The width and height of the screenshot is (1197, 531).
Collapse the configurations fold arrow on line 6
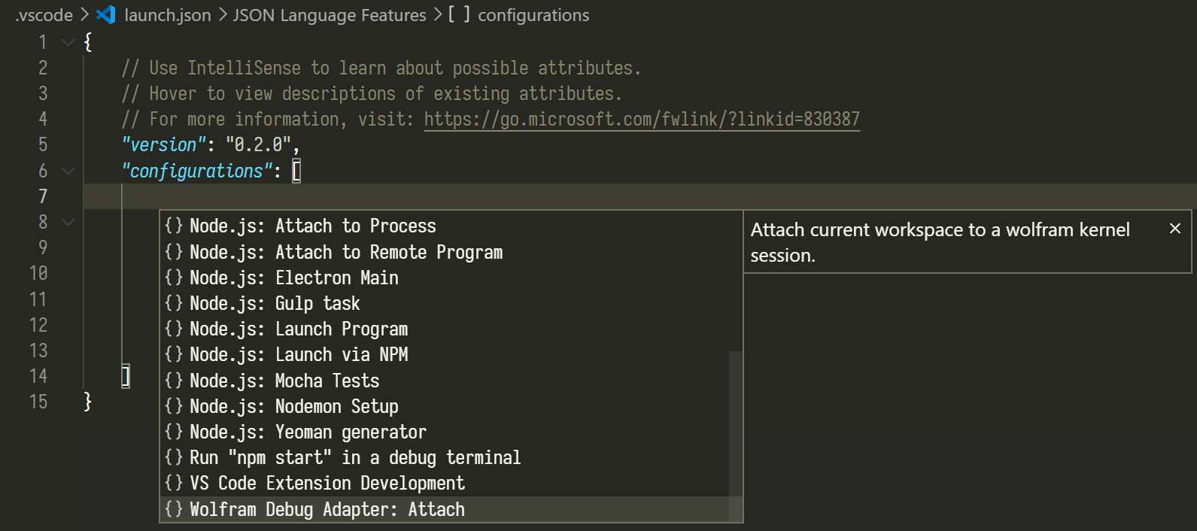click(68, 171)
